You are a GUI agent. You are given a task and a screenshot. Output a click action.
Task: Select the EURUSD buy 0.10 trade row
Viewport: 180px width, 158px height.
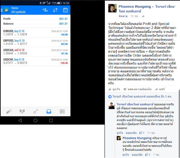[x=36, y=33]
